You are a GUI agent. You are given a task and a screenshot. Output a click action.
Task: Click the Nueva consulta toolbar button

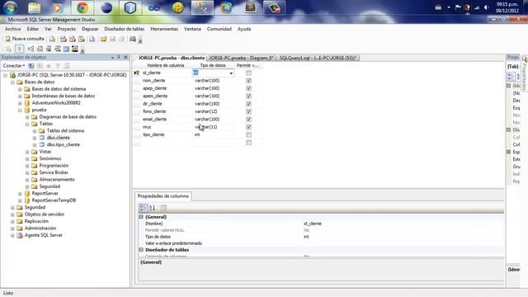(25, 39)
